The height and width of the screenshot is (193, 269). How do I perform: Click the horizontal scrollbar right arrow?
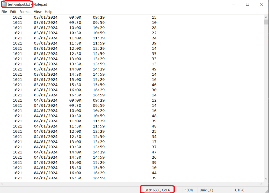[261, 184]
